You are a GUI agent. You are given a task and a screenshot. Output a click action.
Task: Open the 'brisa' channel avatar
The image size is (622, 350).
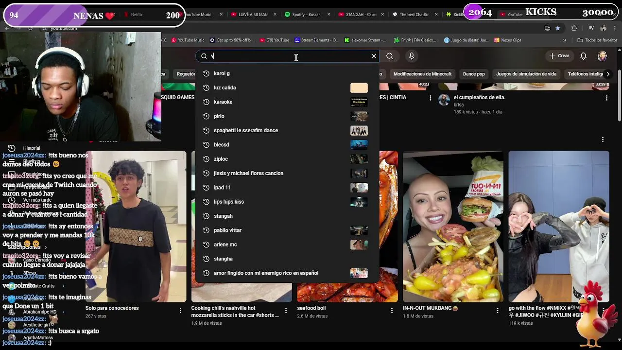tap(444, 100)
